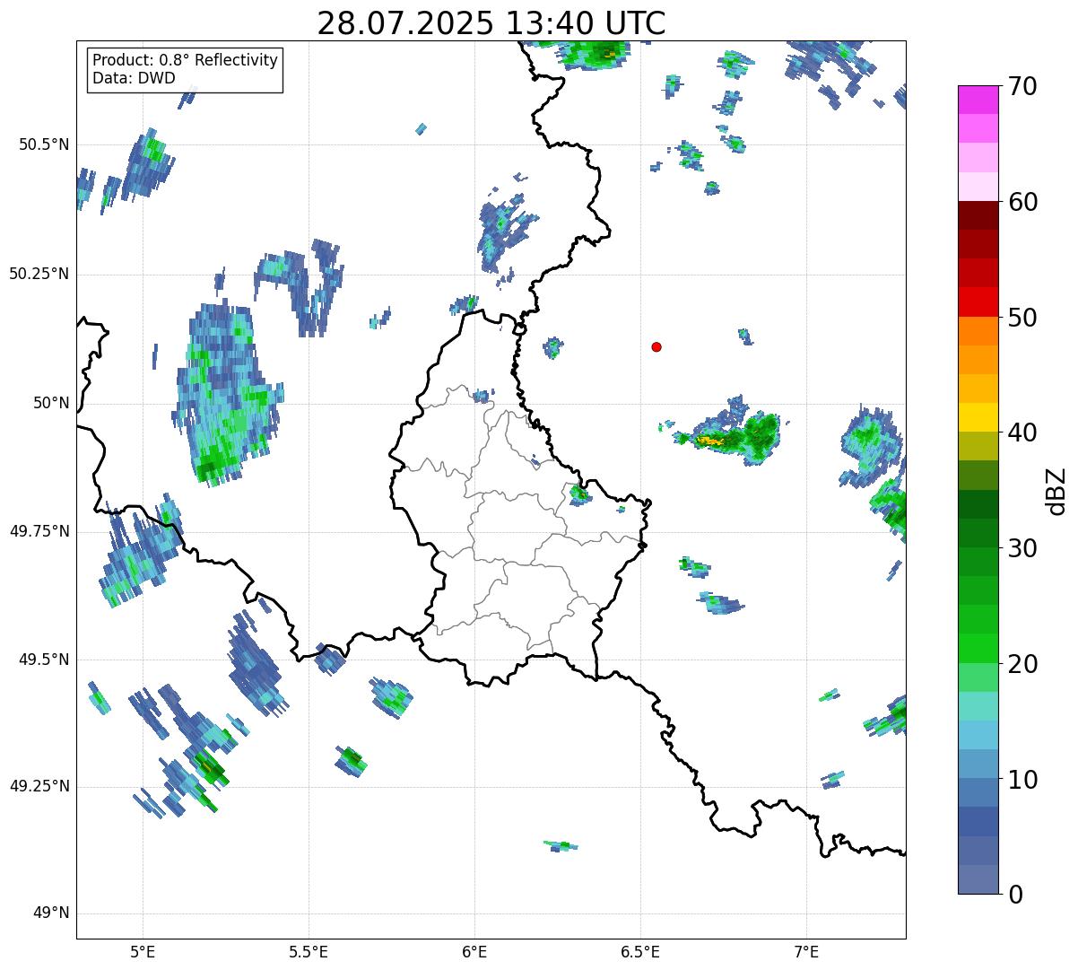Click the latitude label "50.25°N"

click(x=39, y=274)
